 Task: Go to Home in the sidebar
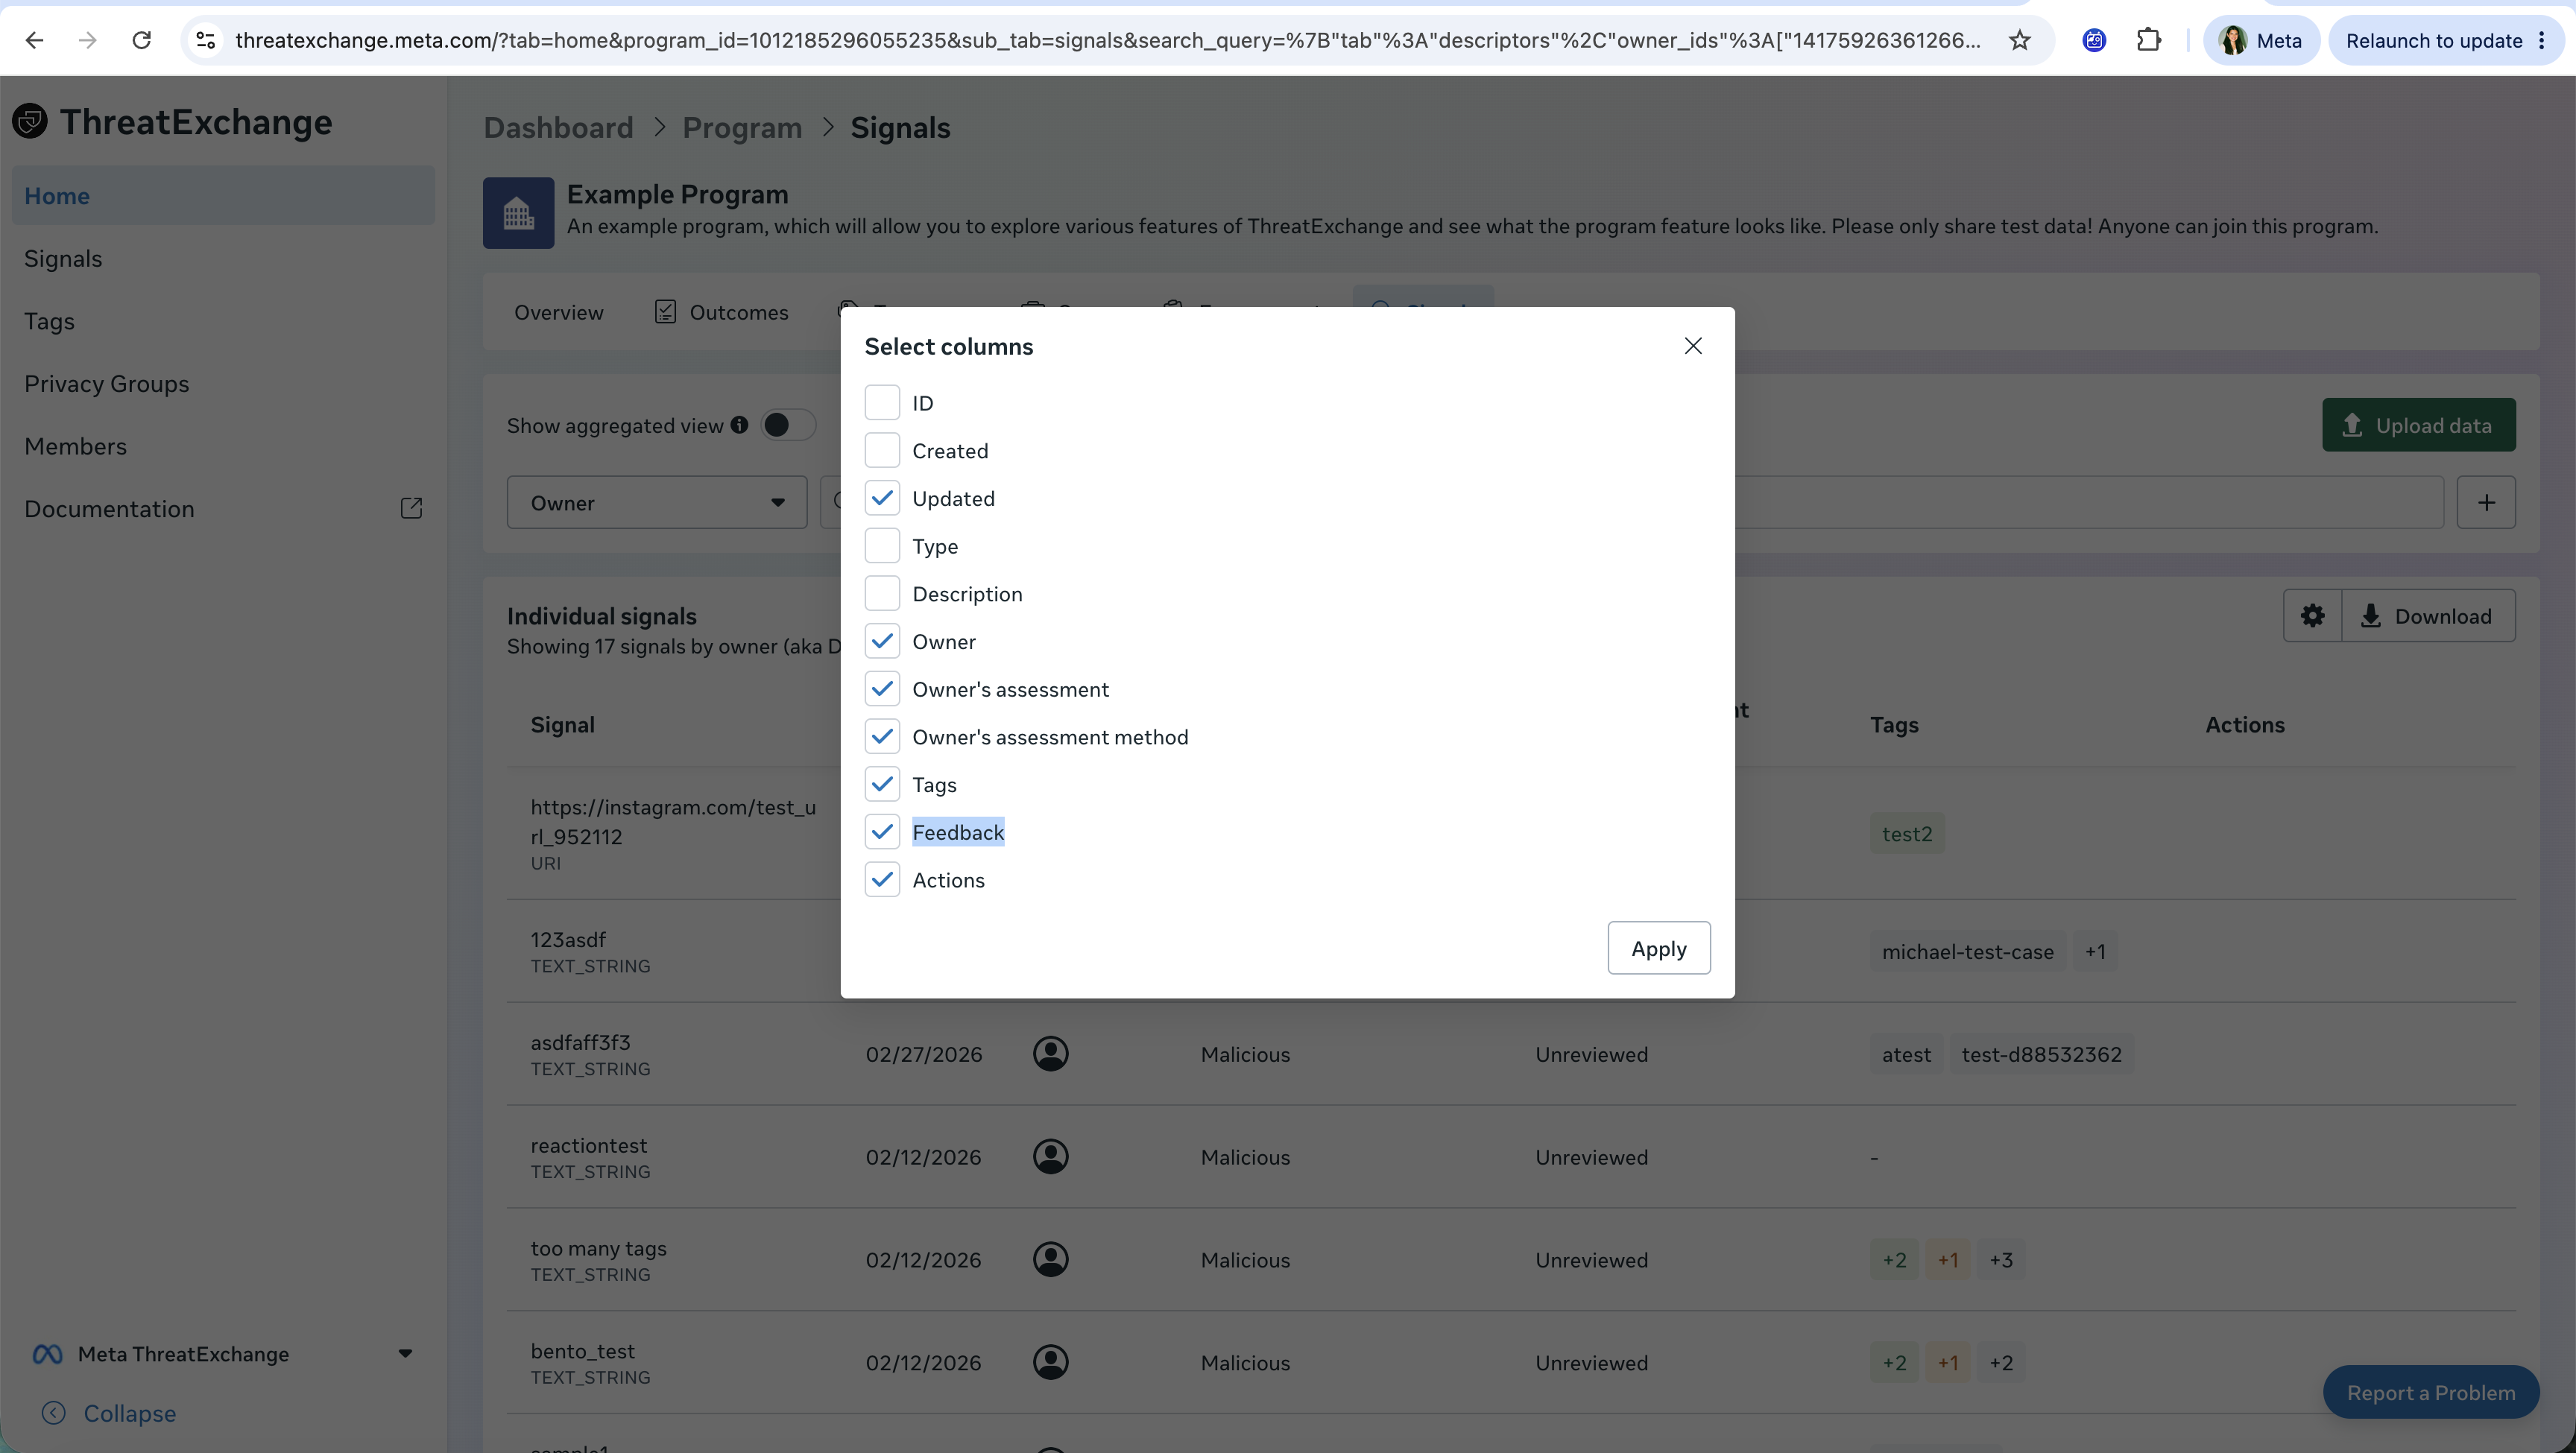pos(223,196)
